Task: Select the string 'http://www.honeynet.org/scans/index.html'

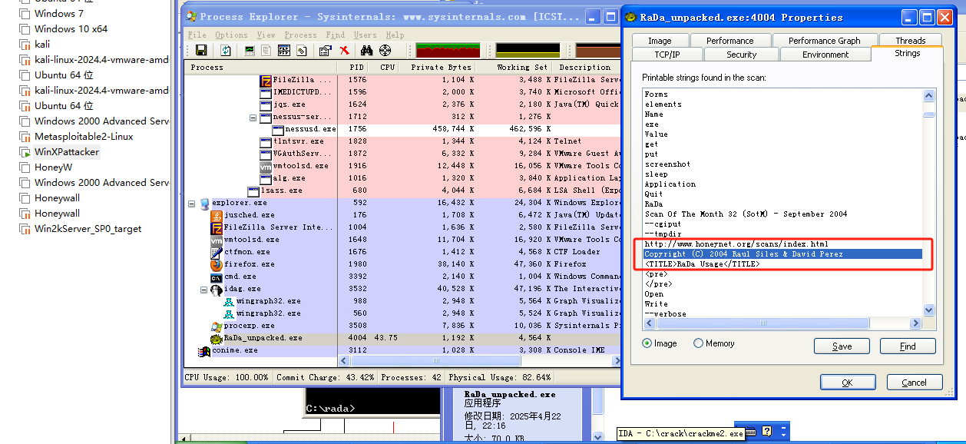Action: coord(736,244)
